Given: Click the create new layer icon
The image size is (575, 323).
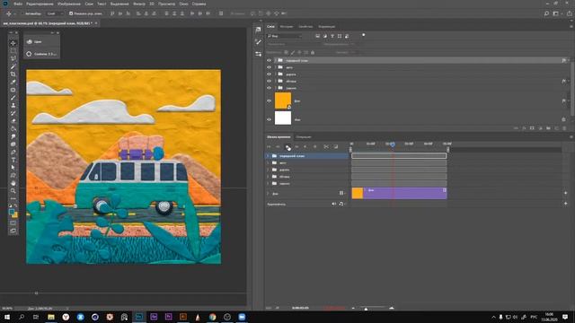Looking at the screenshot, I should [556, 128].
